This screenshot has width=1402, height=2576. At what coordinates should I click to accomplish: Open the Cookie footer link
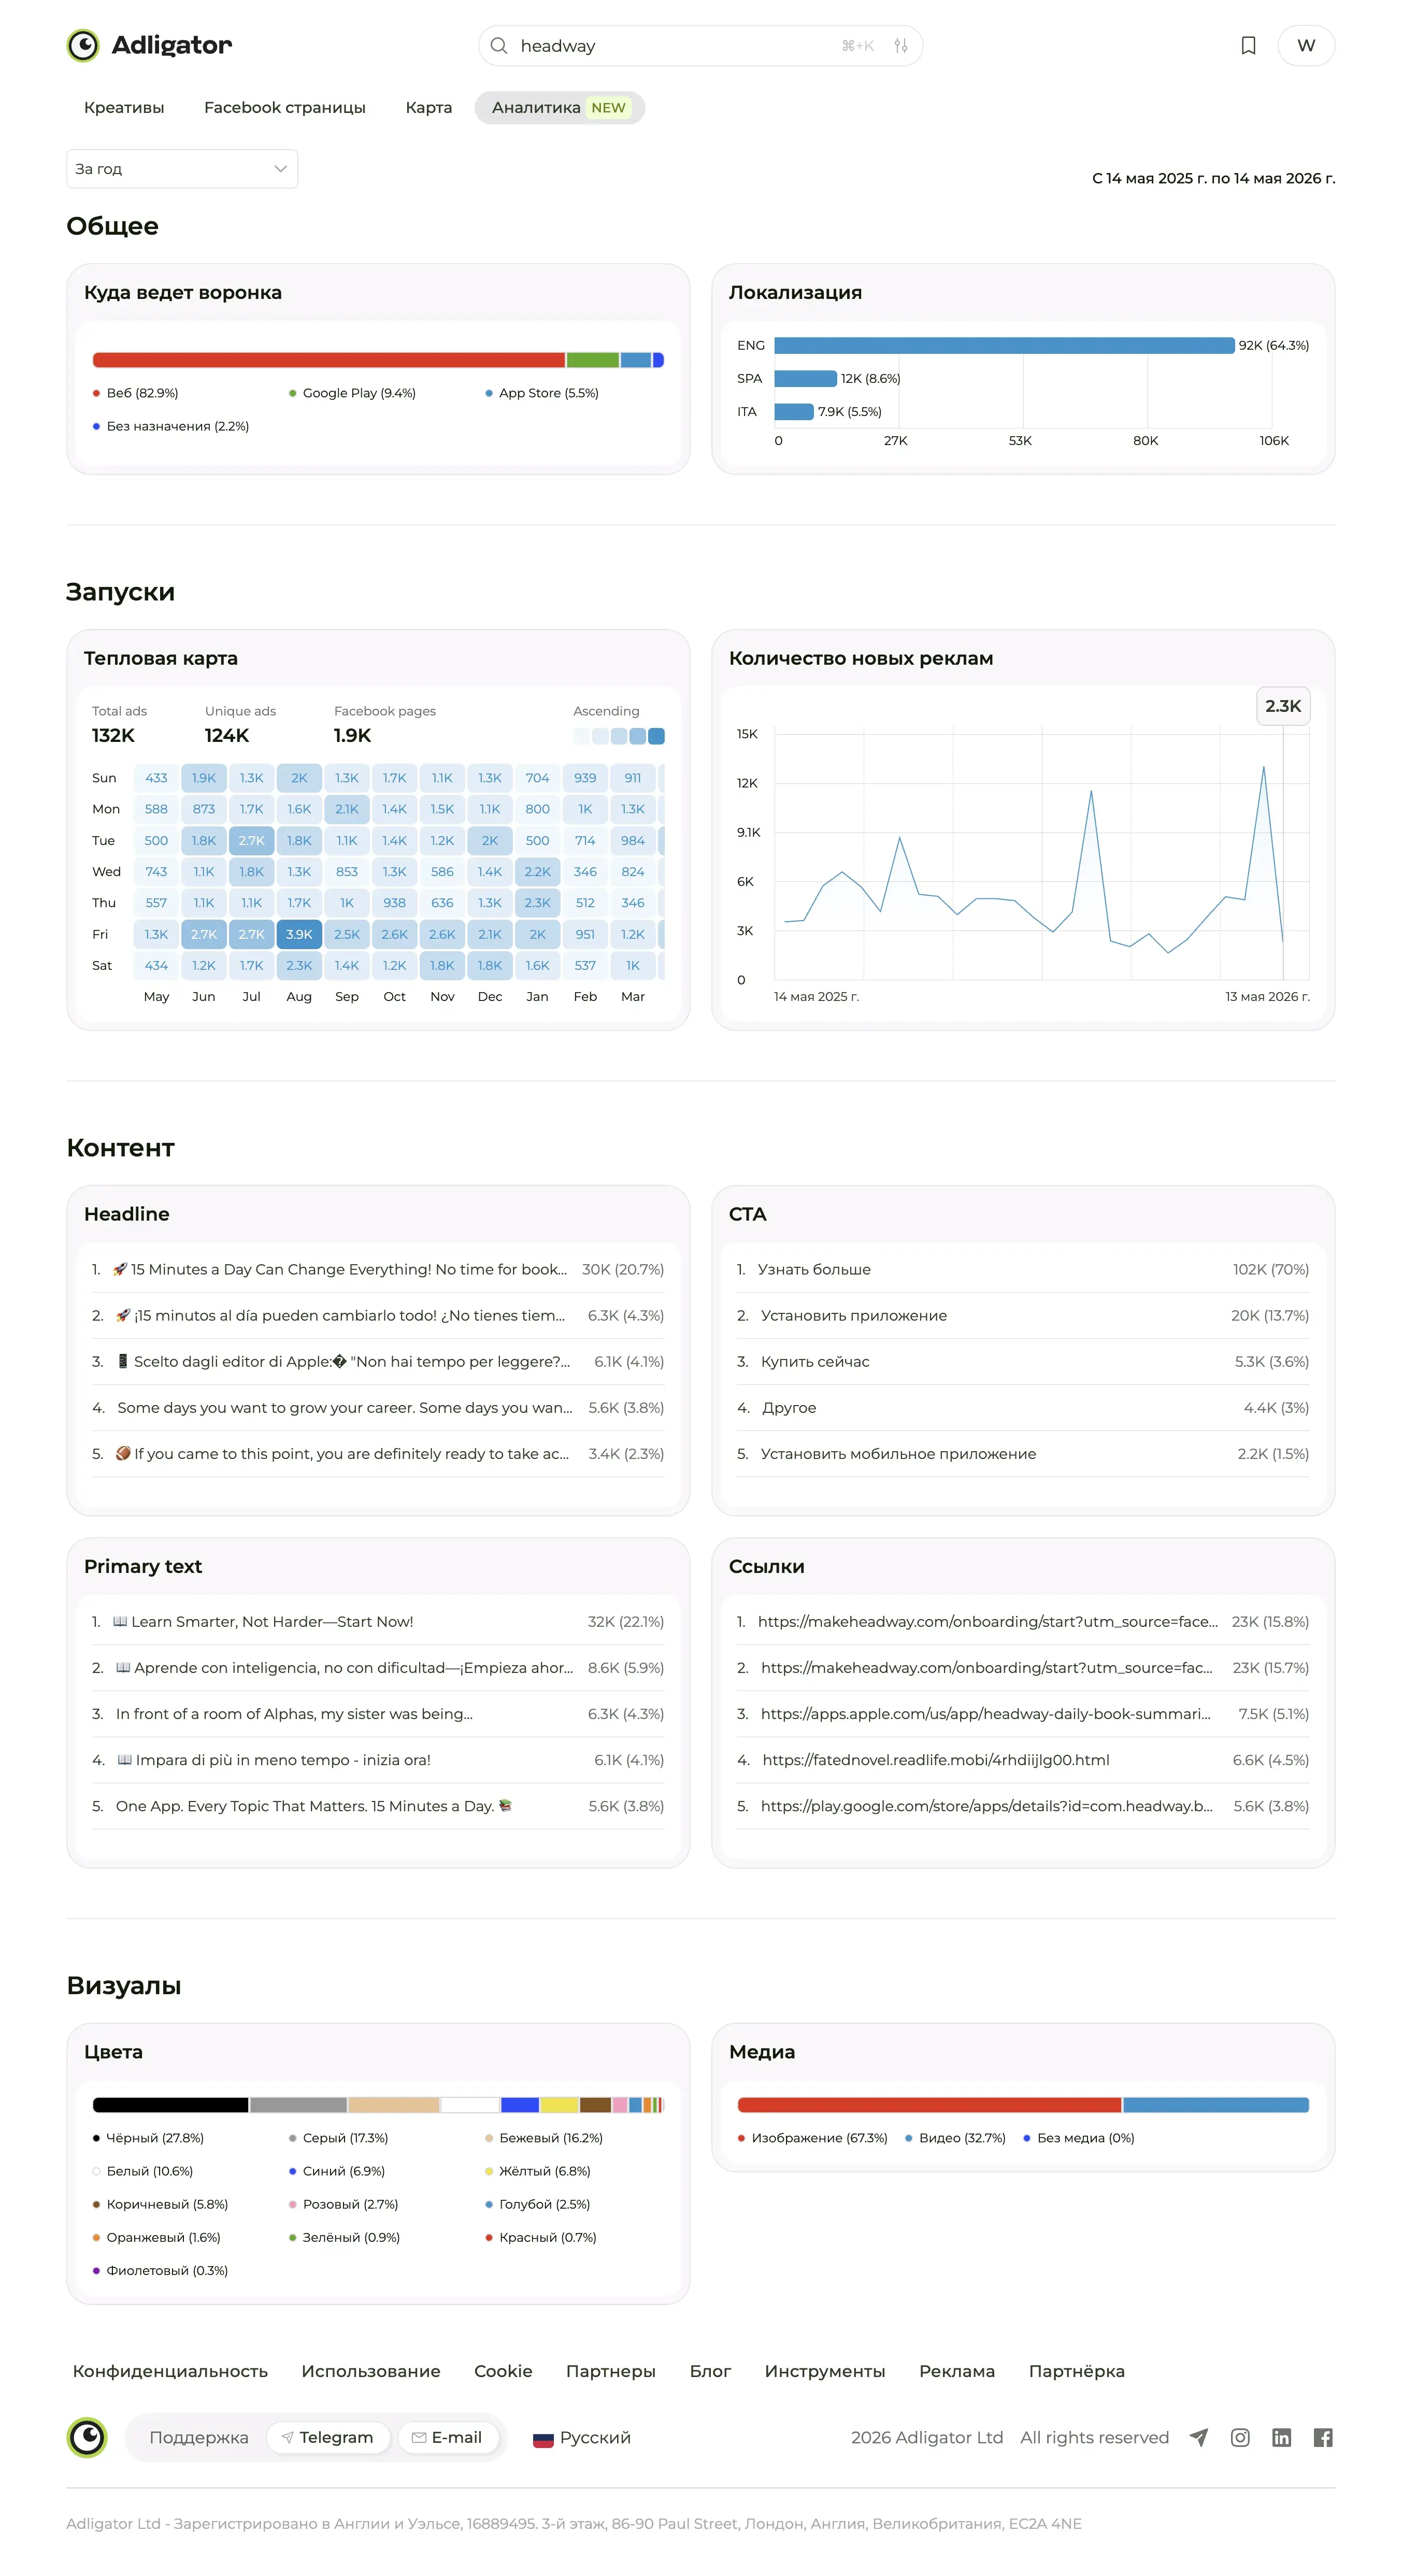pyautogui.click(x=503, y=2371)
